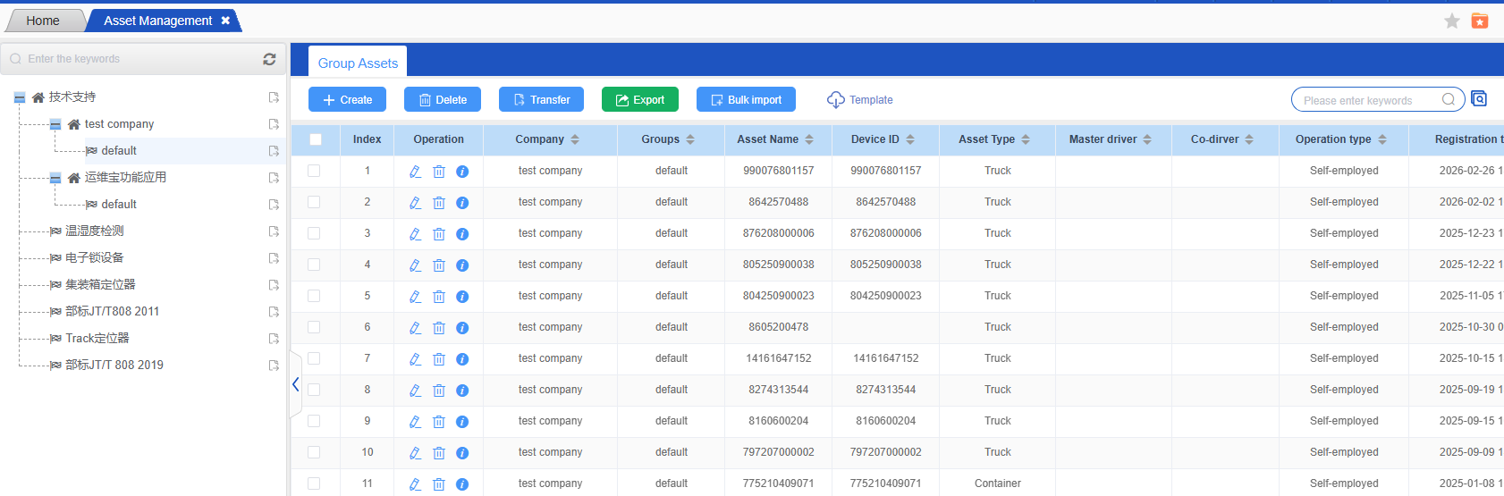1504x496 pixels.
Task: Switch to the Home tab
Action: coord(43,21)
